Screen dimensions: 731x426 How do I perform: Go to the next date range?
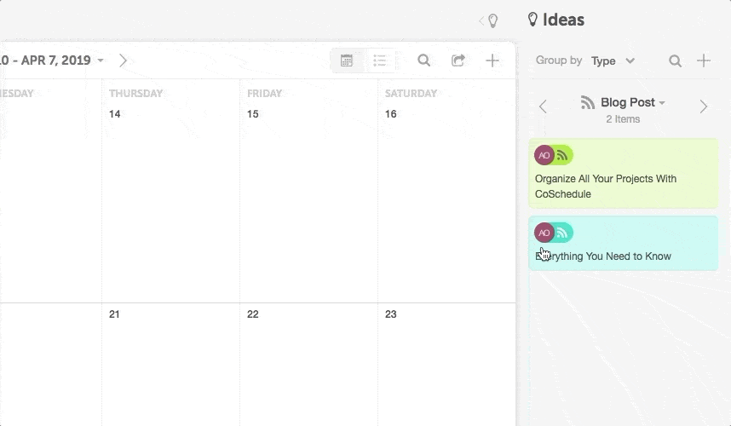(123, 60)
